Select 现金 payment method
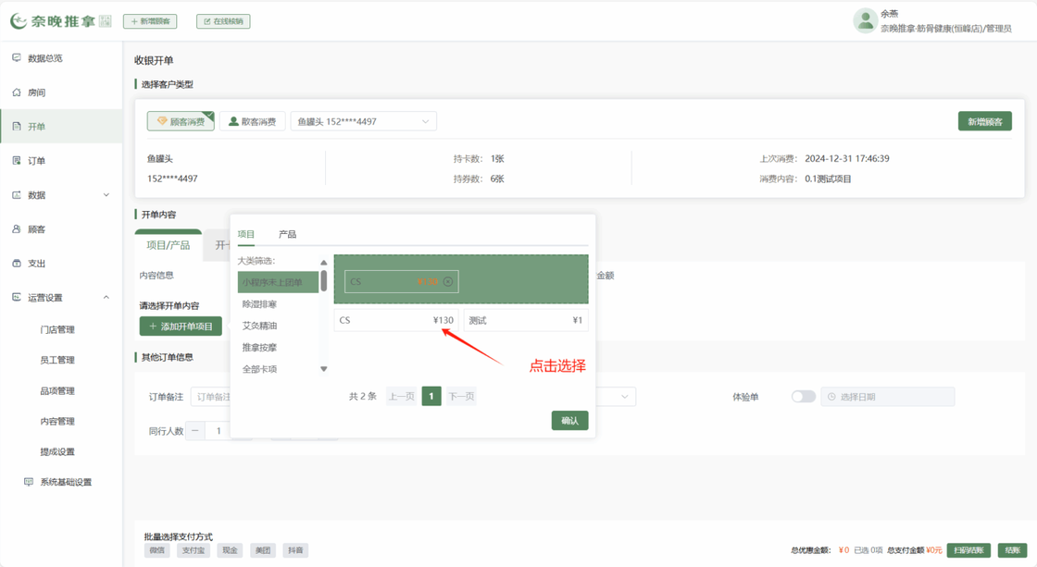 (230, 550)
